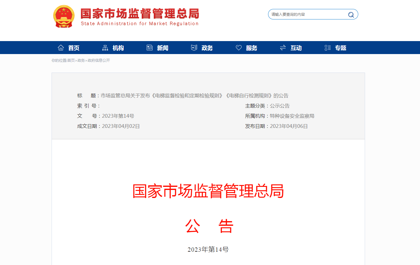Click the search magnifier icon
This screenshot has height=265, width=420.
(x=351, y=15)
